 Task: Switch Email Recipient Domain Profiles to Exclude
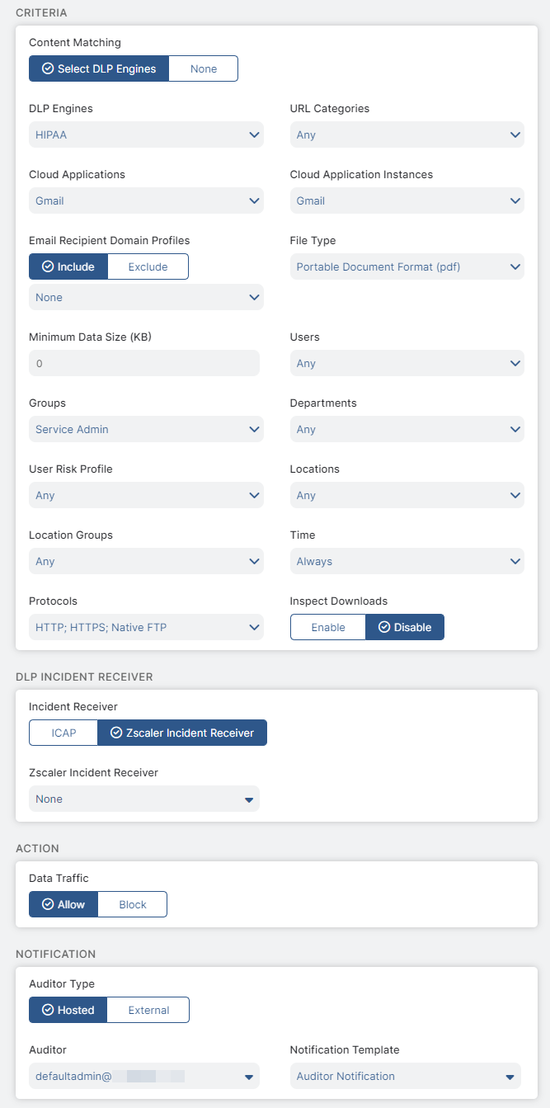[x=148, y=266]
